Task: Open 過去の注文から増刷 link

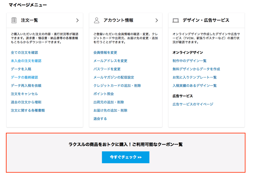Action: click(26, 102)
